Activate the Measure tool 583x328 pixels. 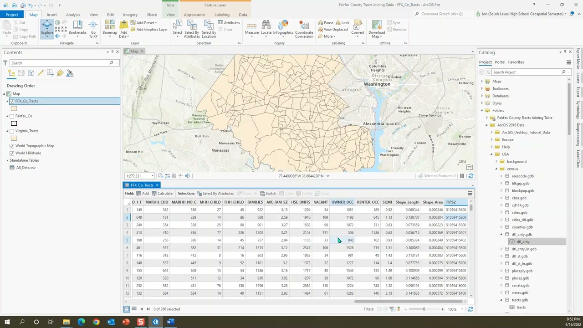252,28
